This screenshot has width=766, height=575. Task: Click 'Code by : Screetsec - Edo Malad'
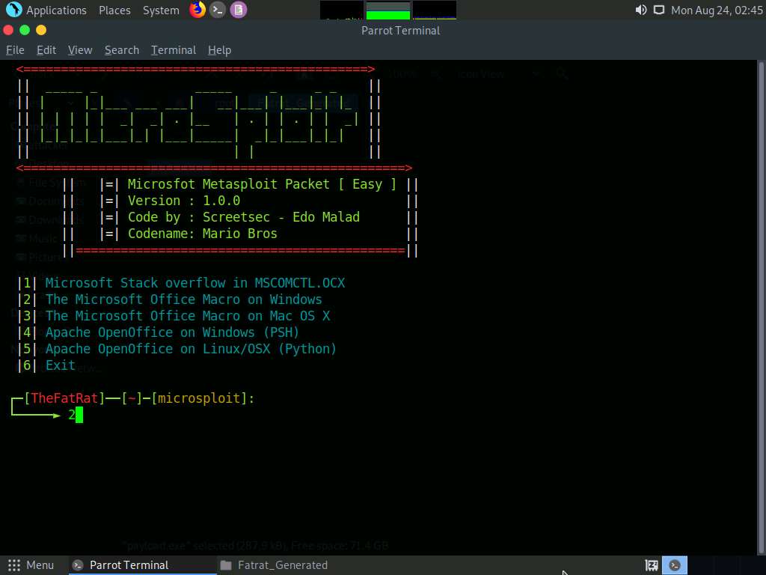coord(243,217)
